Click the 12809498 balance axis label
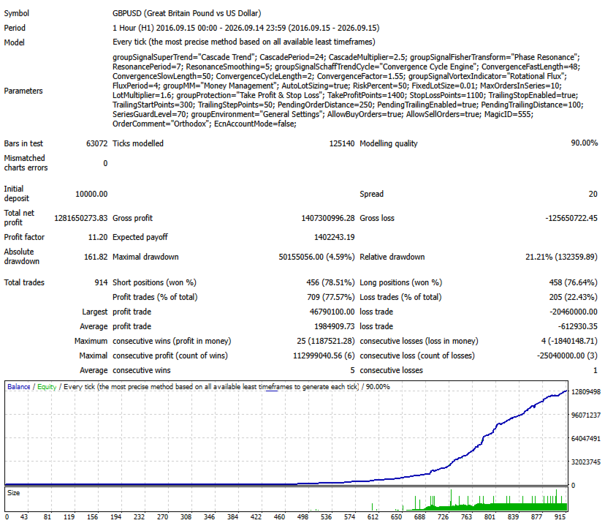Screen dimensions: 605x523 pos(586,391)
